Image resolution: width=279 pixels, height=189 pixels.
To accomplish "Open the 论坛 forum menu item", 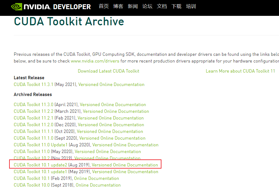I will pyautogui.click(x=147, y=6).
